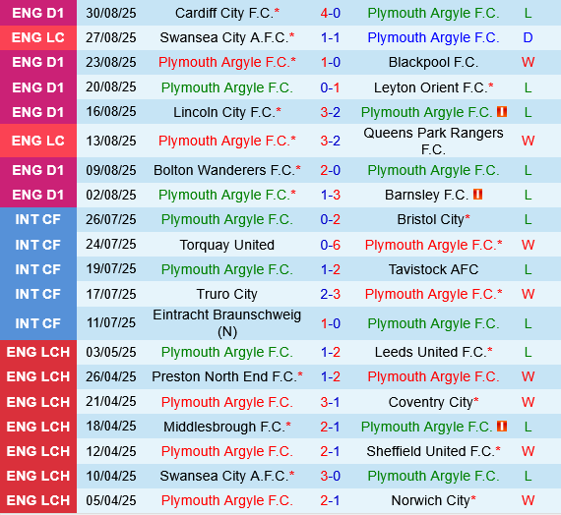Open the Leeds United F.C. link

(431, 352)
